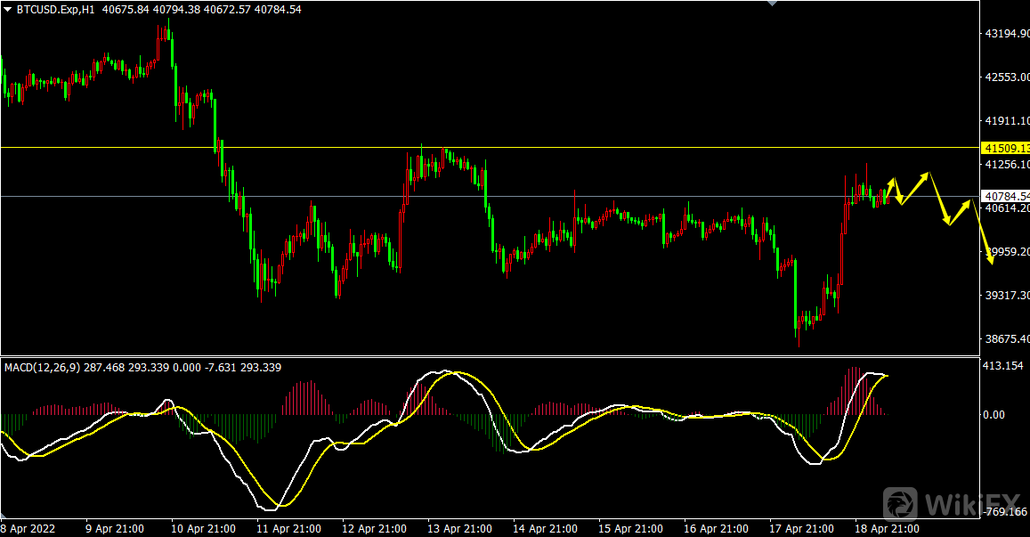Click the MACD(12,26,9) indicator label
The height and width of the screenshot is (537, 1030).
point(43,368)
